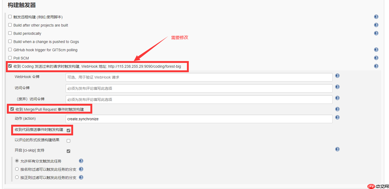Check Build after other projects are built
The width and height of the screenshot is (389, 189).
click(x=10, y=25)
